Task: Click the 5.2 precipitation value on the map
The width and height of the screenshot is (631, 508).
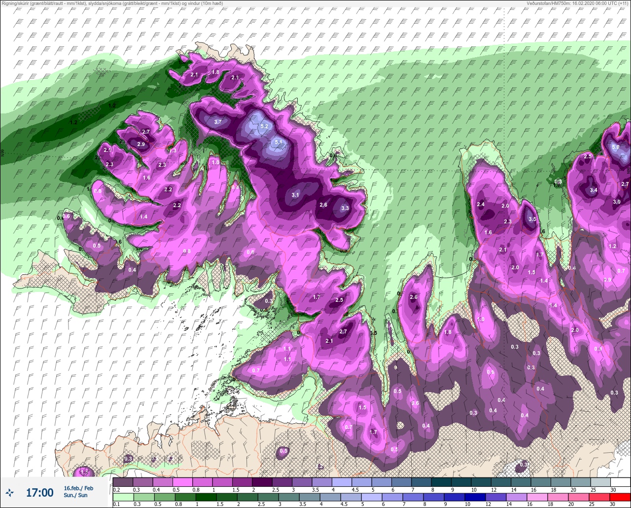Action: pyautogui.click(x=264, y=126)
